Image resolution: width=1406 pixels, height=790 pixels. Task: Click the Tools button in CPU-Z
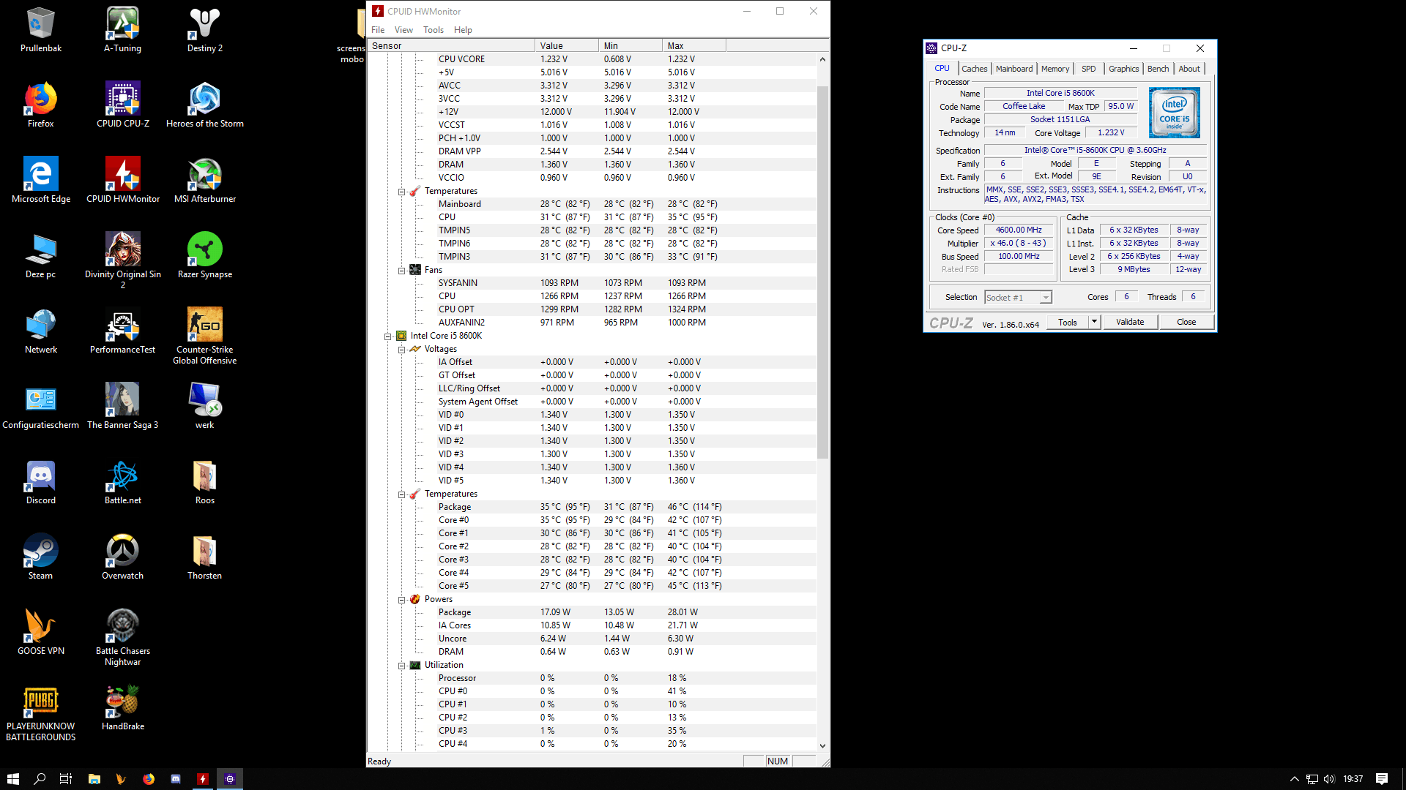tap(1068, 322)
